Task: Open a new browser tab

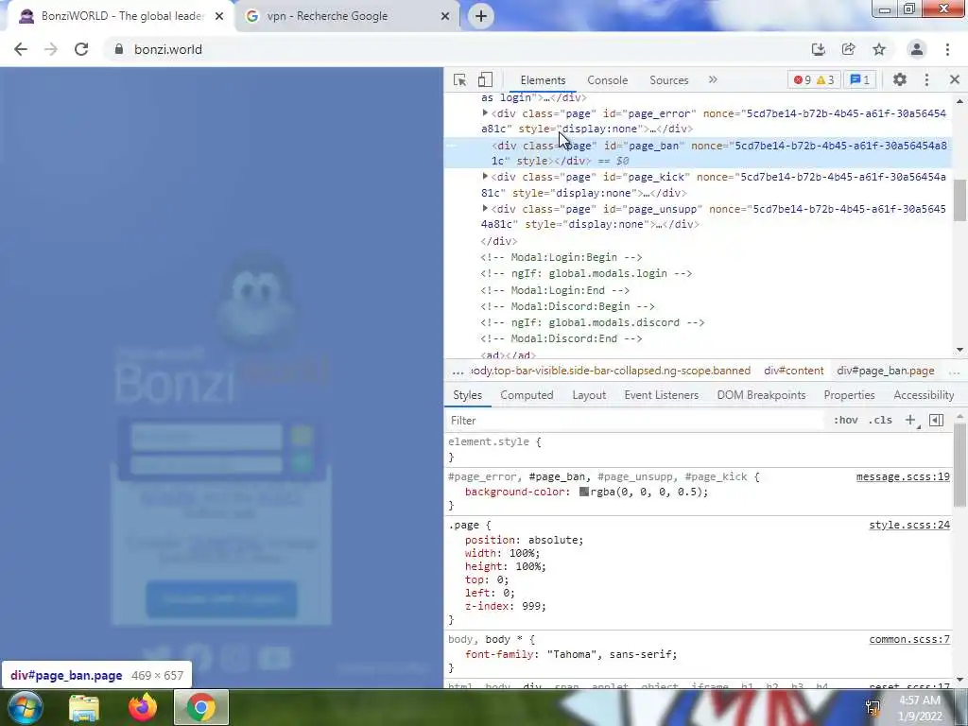Action: (x=481, y=16)
